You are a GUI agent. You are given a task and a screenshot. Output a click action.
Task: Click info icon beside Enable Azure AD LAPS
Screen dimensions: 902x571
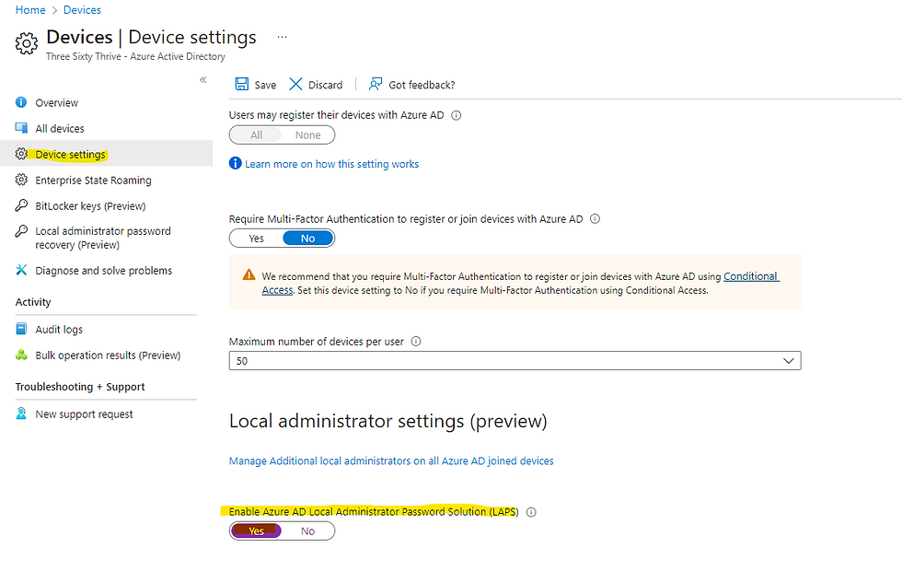coord(532,512)
